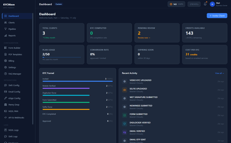
Task: Click "EMAIL OTP SENT" activity entry
Action: click(x=138, y=140)
